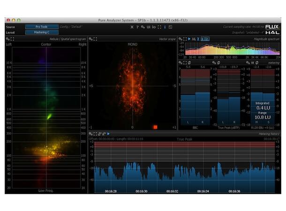
Task: Click the 00:16:34 time marker in history
Action: [x=203, y=191]
